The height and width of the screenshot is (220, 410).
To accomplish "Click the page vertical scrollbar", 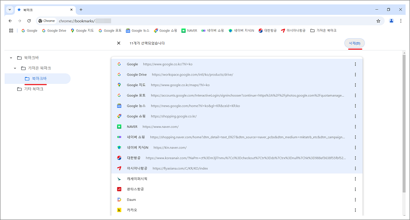I will tap(404, 124).
